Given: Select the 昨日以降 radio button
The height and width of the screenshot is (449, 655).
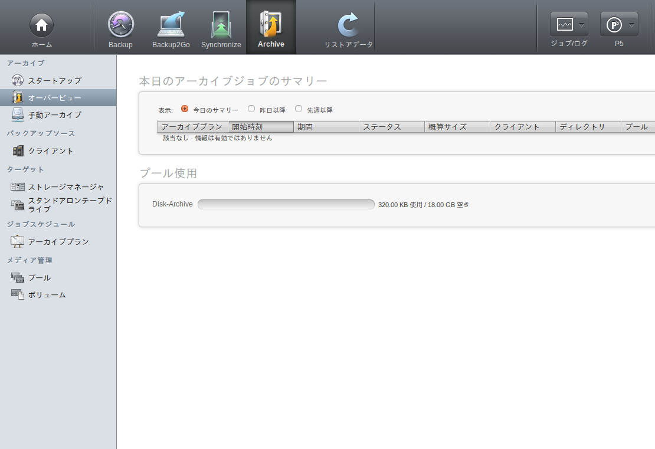Looking at the screenshot, I should (251, 109).
